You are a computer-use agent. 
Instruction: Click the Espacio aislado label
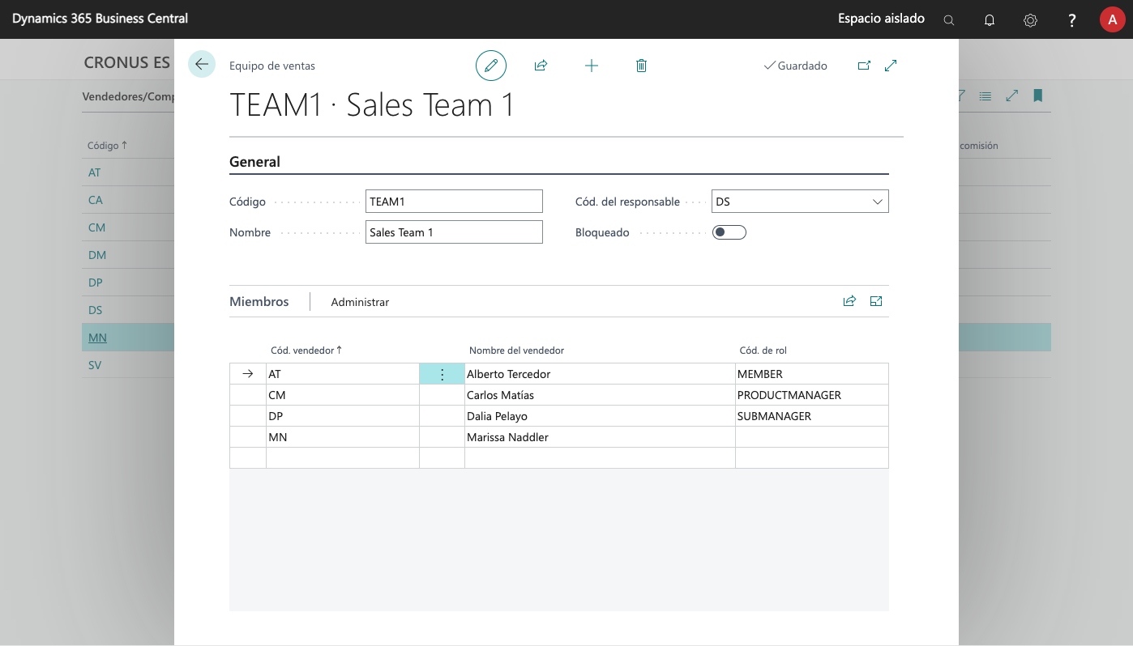(881, 19)
